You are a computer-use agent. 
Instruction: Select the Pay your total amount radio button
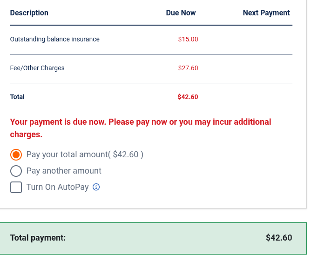point(16,154)
